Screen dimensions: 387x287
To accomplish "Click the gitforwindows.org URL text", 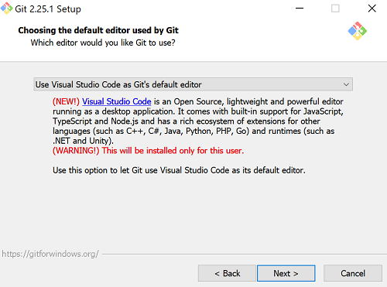I will point(50,254).
